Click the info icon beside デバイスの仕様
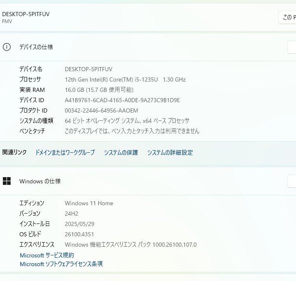Screen dimensions: 296x281 (x=7, y=47)
